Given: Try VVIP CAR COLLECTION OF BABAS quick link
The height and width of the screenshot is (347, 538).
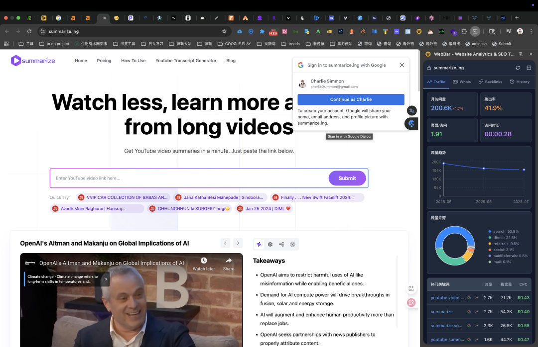Looking at the screenshot, I should click(123, 198).
